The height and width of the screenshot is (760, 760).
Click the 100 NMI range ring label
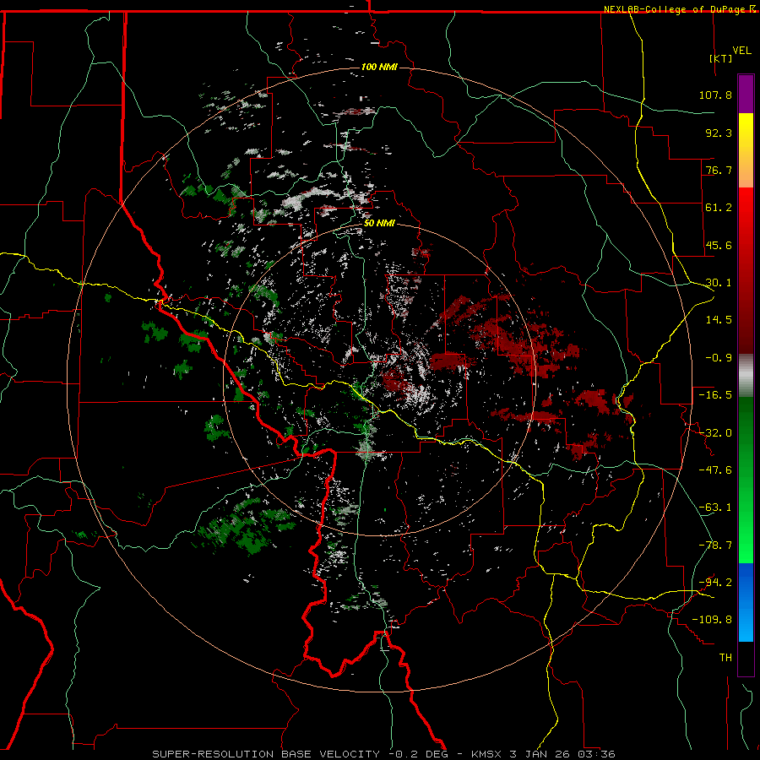tap(379, 67)
